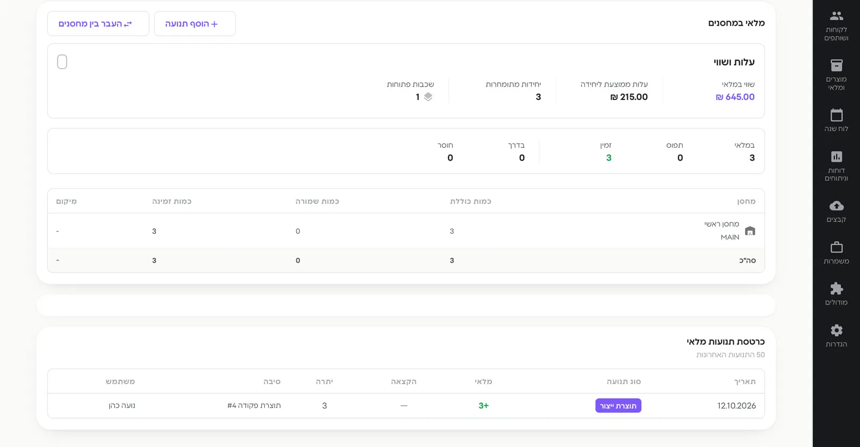This screenshot has height=447, width=860.
Task: Open the מוצרים ומלאי sidebar section
Action: (x=836, y=75)
